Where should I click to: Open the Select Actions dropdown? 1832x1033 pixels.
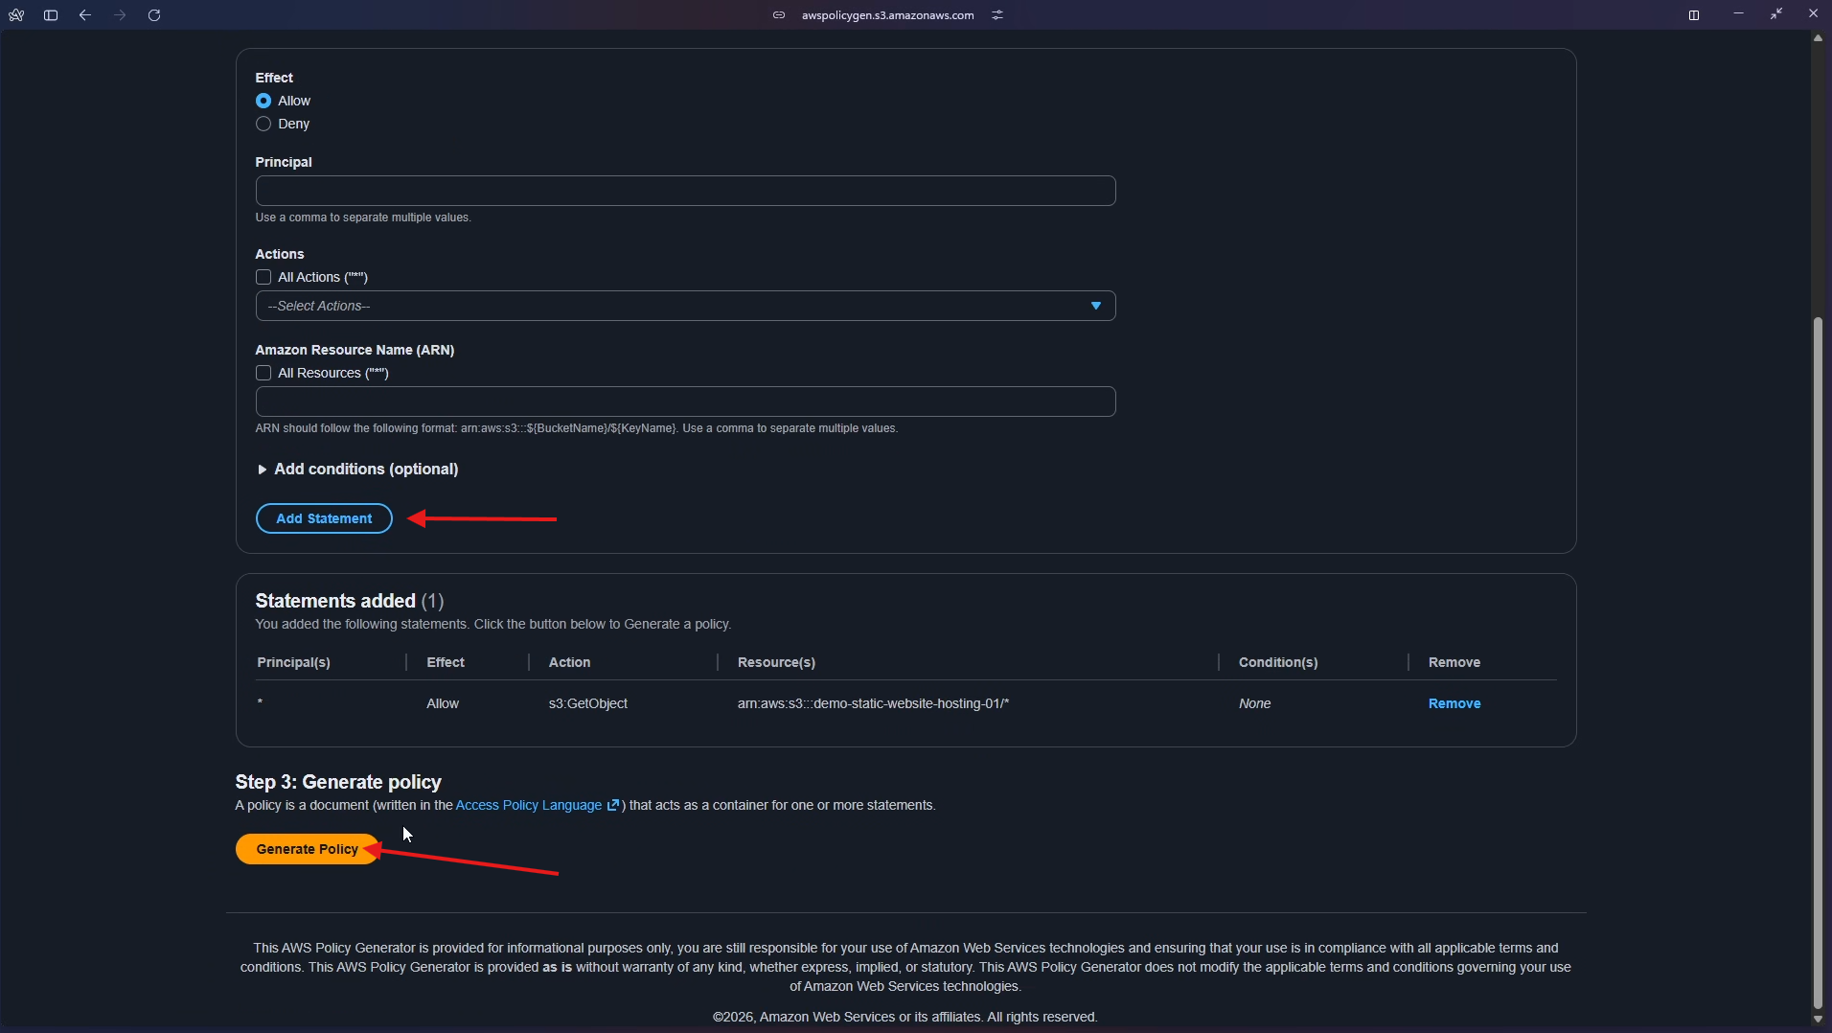point(685,305)
